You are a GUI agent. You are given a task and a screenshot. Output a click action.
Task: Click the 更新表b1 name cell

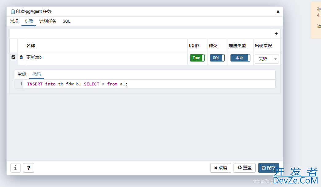106,59
